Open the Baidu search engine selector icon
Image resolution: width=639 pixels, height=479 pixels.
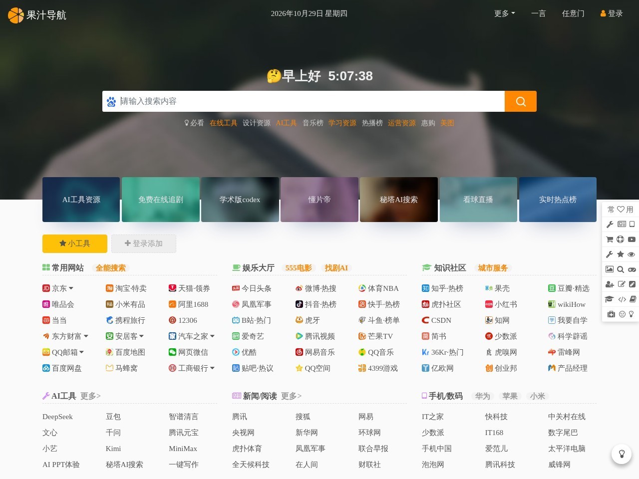point(111,102)
